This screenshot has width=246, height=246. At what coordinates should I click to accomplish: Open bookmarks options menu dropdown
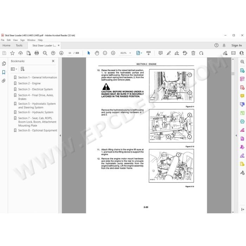pyautogui.click(x=14, y=69)
